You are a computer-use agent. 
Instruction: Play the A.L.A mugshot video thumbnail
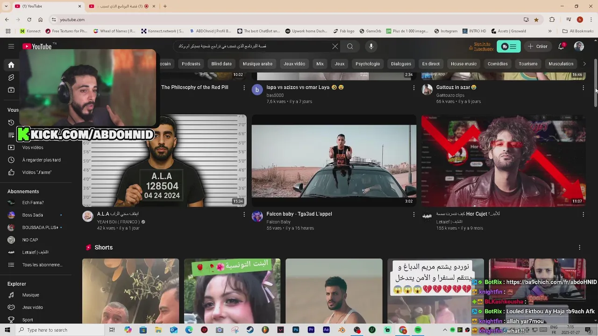[164, 161]
